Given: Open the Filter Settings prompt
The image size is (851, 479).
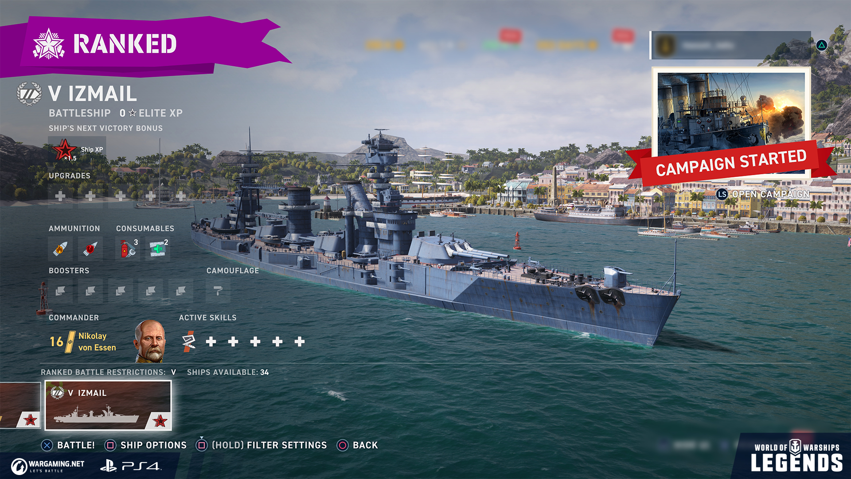Looking at the screenshot, I should pyautogui.click(x=262, y=445).
